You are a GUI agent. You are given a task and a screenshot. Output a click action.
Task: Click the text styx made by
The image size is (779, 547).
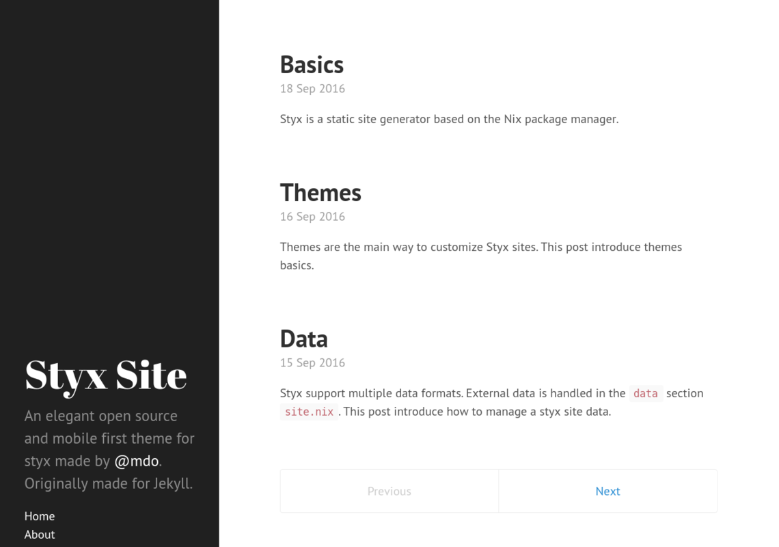coord(67,461)
